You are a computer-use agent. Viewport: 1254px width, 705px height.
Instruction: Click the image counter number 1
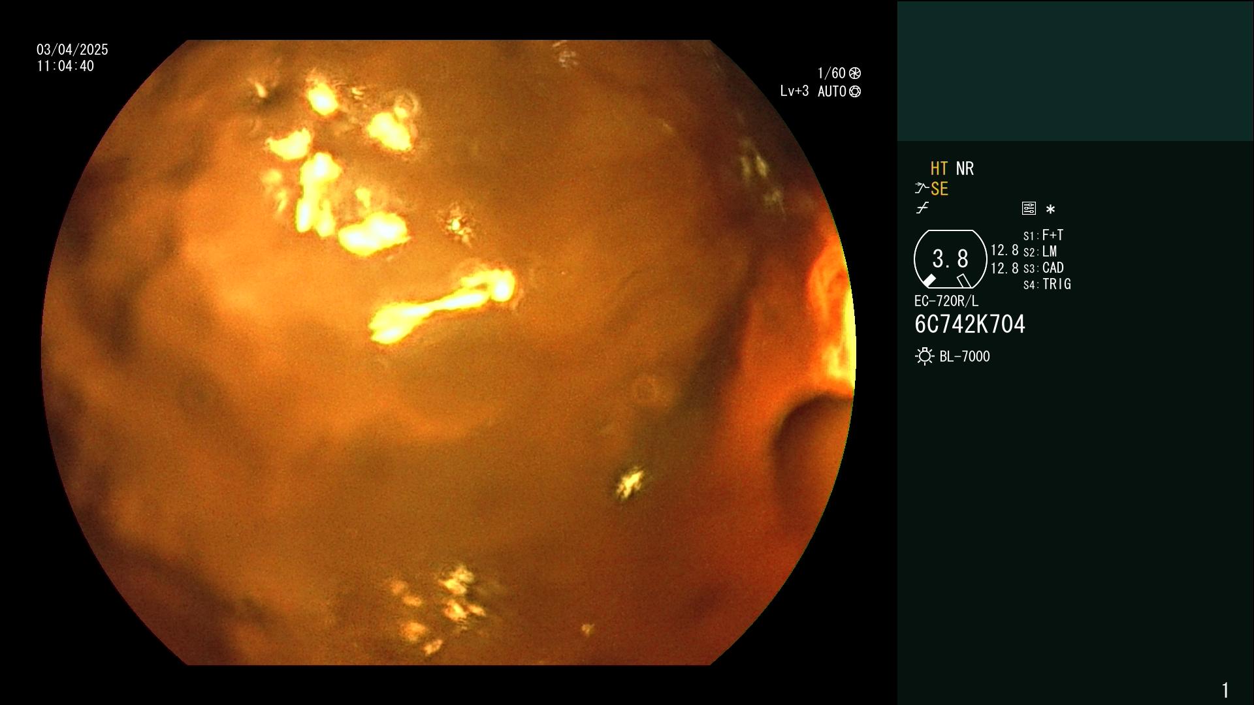point(1225,690)
